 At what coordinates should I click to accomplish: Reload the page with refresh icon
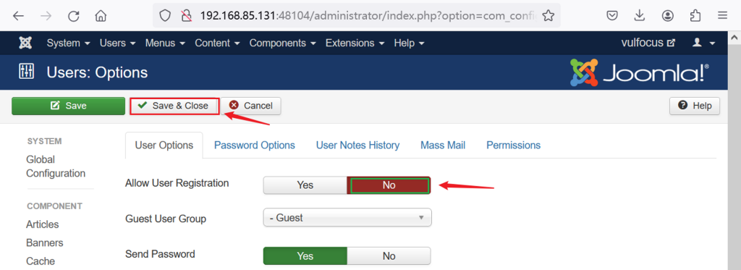73,16
